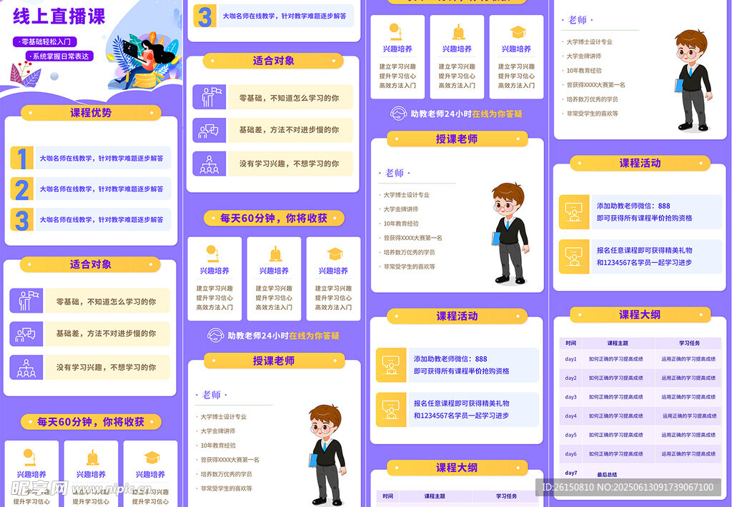The image size is (732, 507).
Task: Click the number 1 badge under 课程优势
Action: 22,159
